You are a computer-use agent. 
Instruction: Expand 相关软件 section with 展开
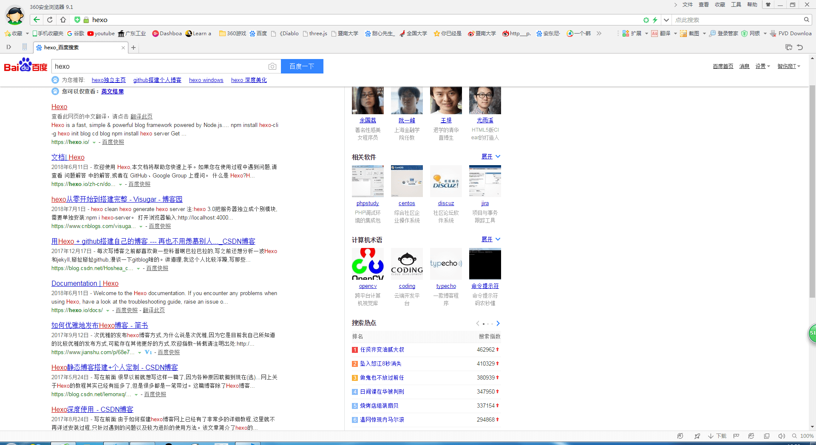[x=491, y=157]
